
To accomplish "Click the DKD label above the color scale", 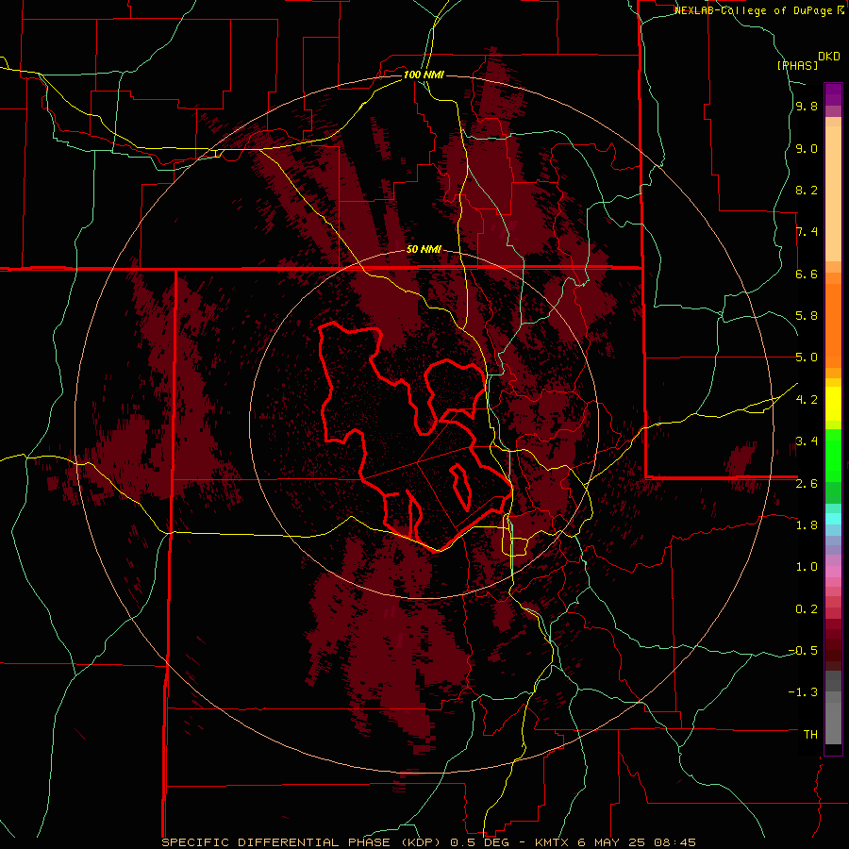I will coord(829,57).
